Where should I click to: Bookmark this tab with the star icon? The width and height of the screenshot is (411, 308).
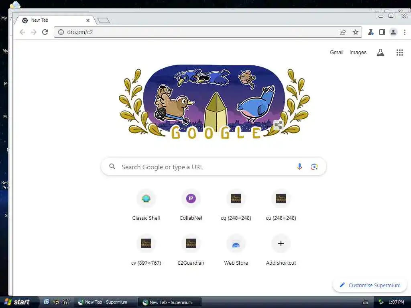pos(356,32)
